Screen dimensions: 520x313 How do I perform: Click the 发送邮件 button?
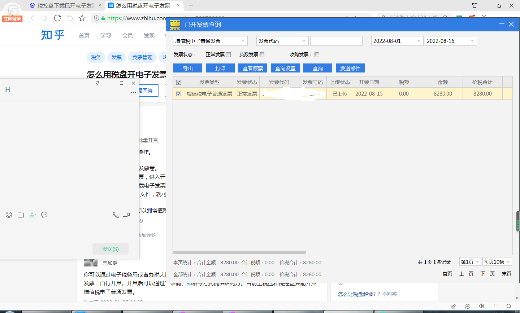[x=350, y=68]
